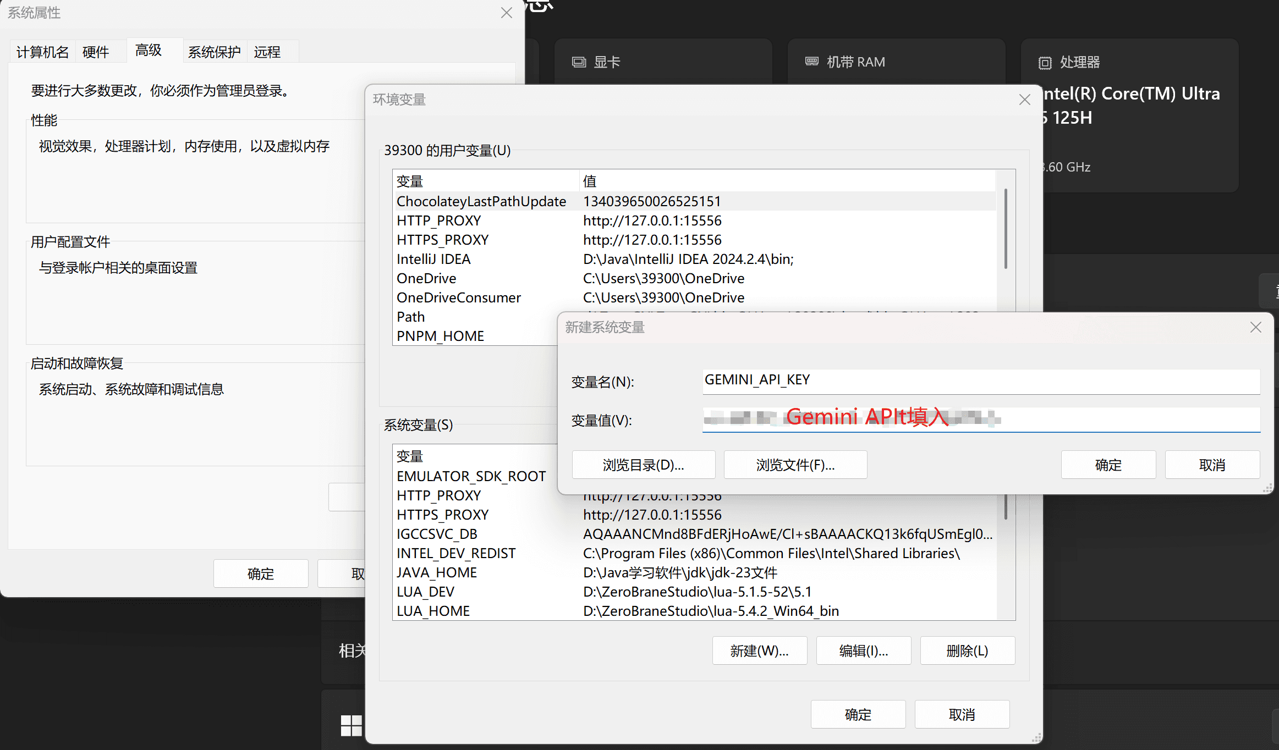1279x750 pixels.
Task: Close the 环境变量 window
Action: tap(1024, 100)
